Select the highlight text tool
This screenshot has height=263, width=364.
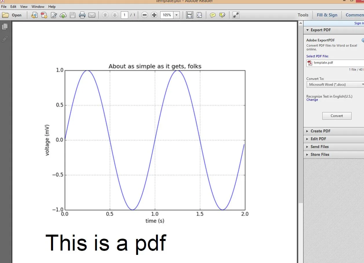tap(222, 15)
